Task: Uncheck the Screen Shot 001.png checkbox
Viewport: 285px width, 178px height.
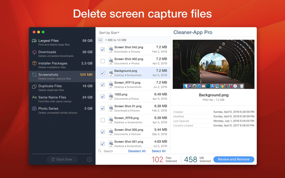Action: [x=103, y=144]
